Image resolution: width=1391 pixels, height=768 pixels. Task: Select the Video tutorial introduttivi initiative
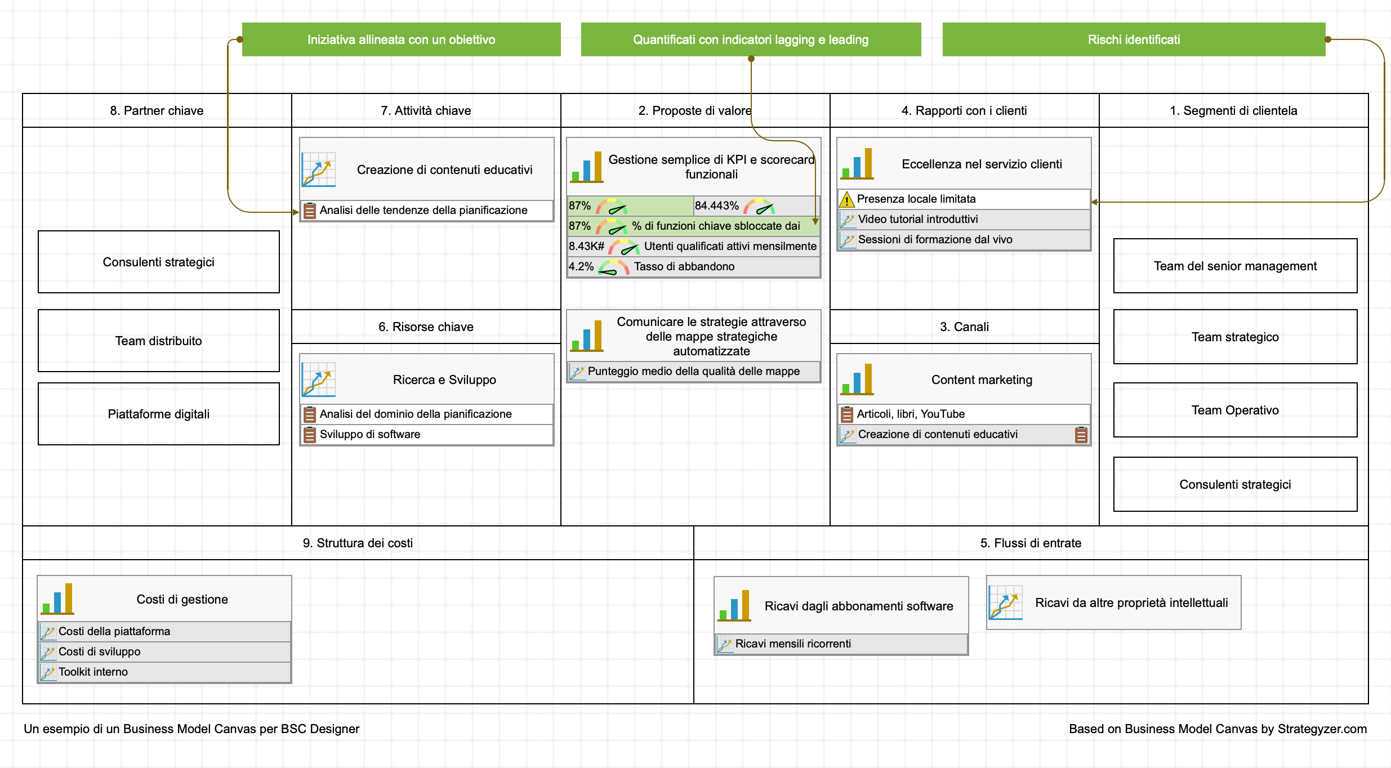point(918,219)
